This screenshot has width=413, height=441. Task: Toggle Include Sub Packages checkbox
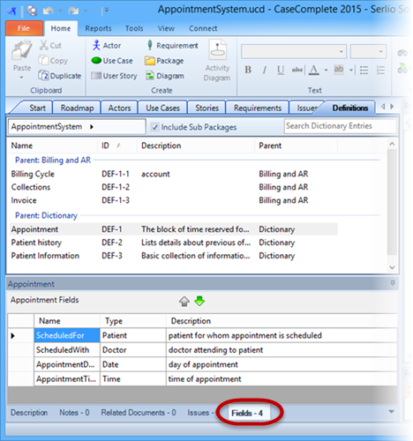pyautogui.click(x=154, y=127)
